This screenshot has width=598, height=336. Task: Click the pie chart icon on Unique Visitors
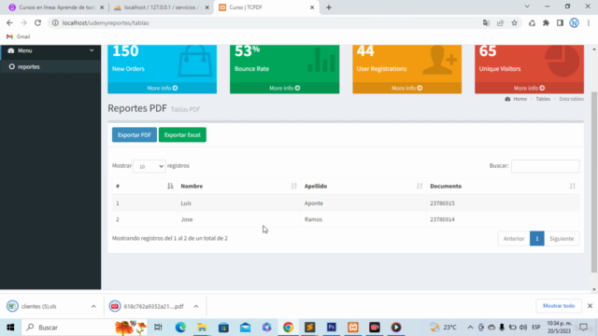[x=562, y=60]
